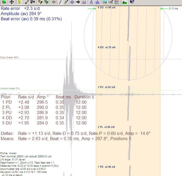Click the Profile <none> status line

click(x=9, y=153)
